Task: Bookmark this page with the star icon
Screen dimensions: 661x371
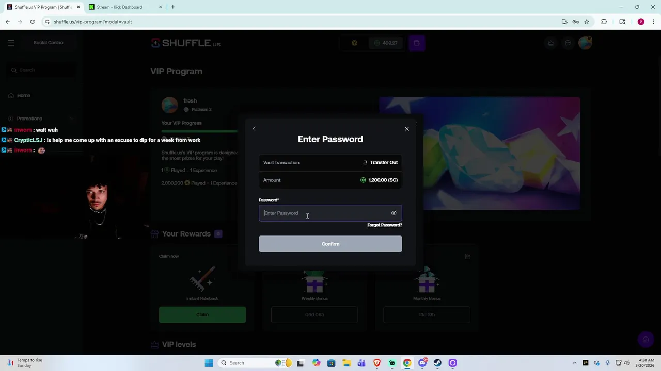Action: point(587,22)
